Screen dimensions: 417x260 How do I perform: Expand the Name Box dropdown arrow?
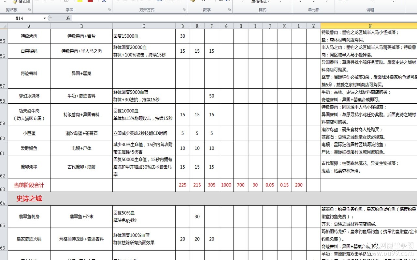[x=45, y=18]
